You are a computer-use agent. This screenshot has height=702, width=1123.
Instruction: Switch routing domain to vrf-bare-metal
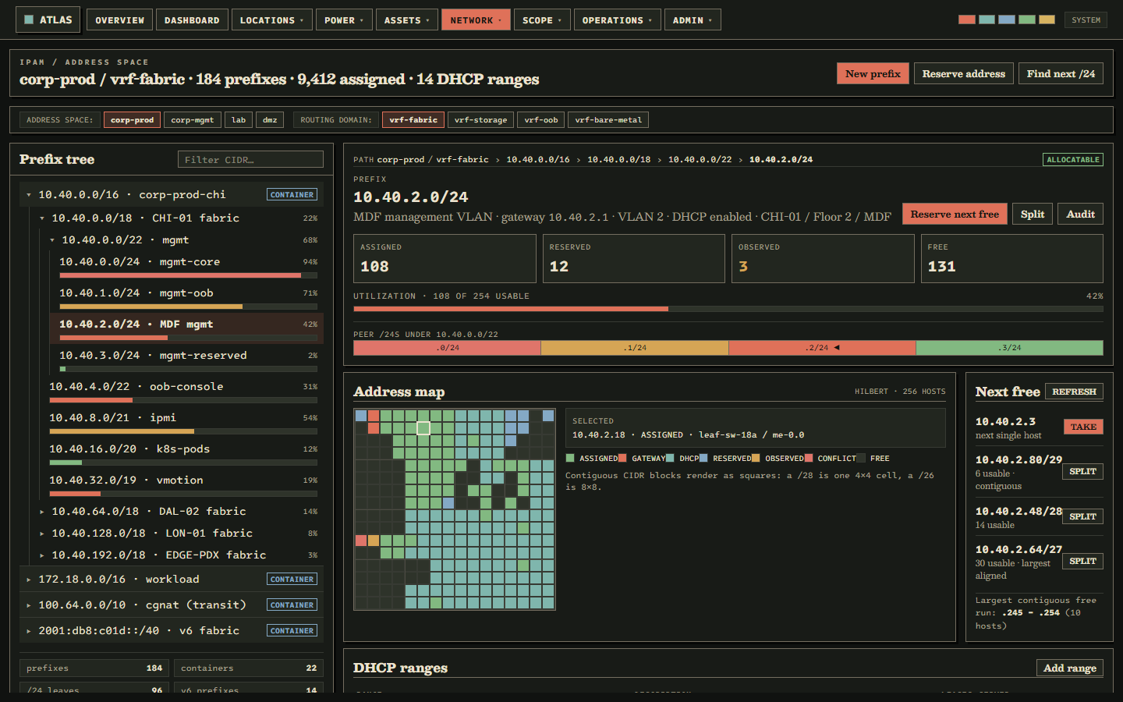point(608,120)
